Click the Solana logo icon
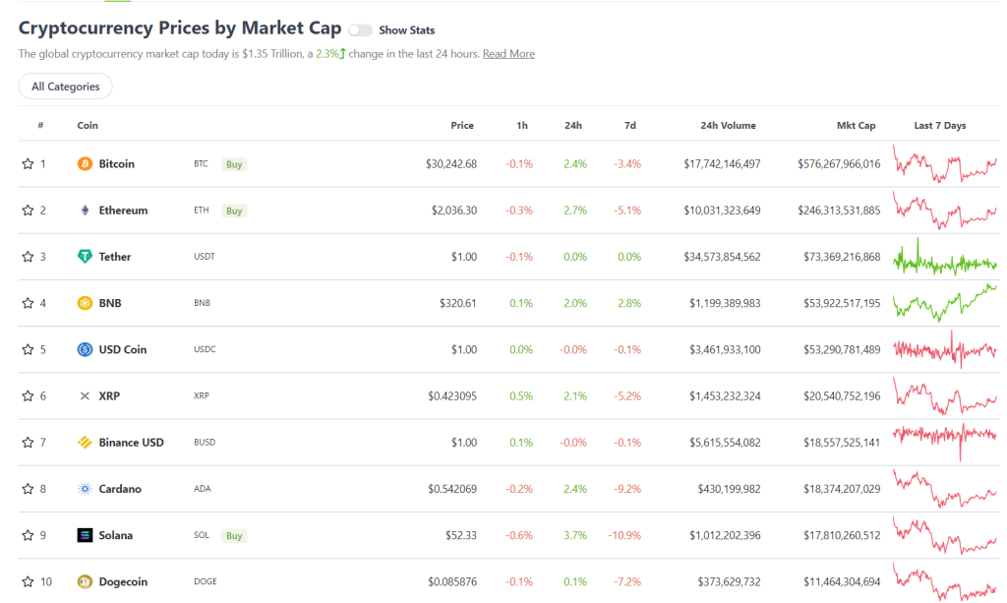The image size is (1007, 603). pyautogui.click(x=85, y=535)
